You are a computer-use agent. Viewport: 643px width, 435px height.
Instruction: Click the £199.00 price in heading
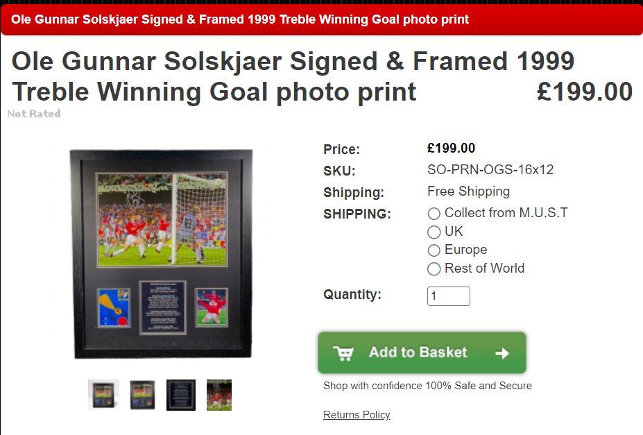[x=584, y=92]
